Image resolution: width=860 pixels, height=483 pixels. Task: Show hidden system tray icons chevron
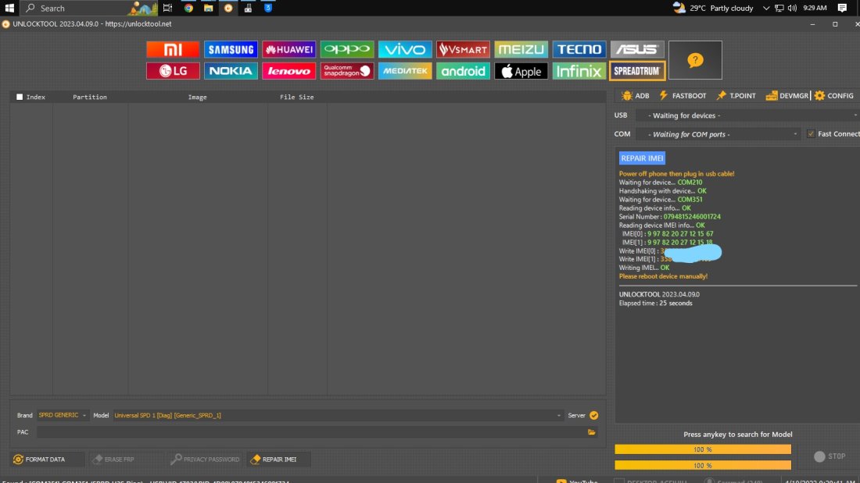click(x=766, y=9)
